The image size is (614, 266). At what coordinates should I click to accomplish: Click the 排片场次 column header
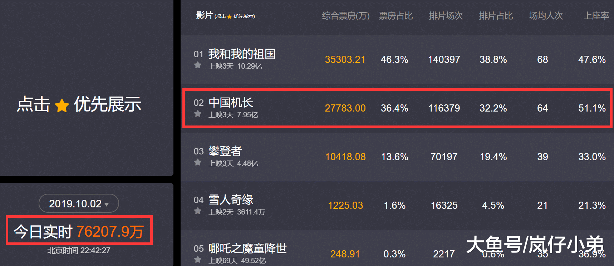(x=445, y=16)
